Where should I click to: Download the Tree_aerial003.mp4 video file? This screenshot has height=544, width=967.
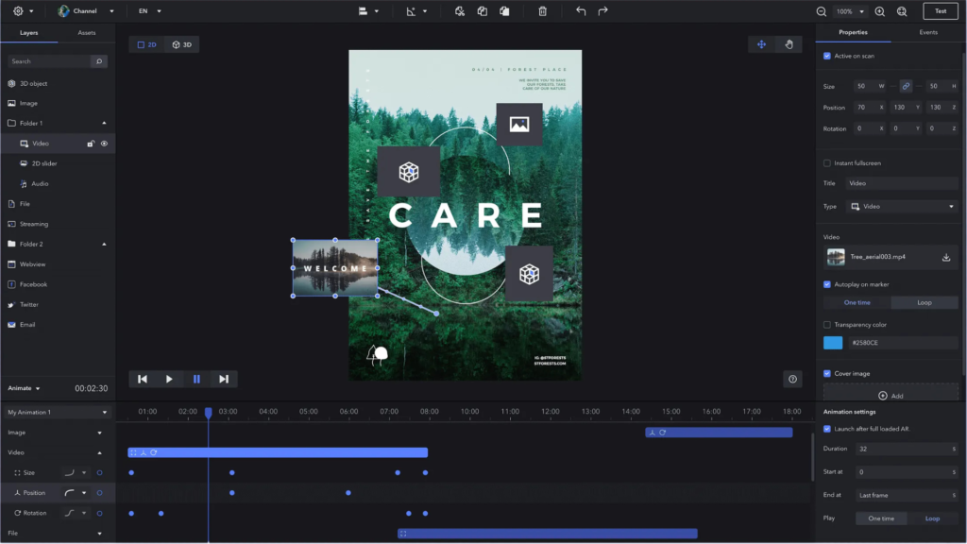(945, 257)
